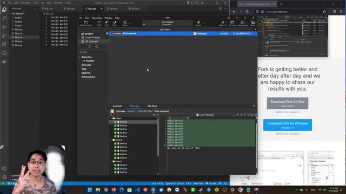Open Windows Start button on taskbar
The width and height of the screenshot is (346, 194).
pos(90,190)
